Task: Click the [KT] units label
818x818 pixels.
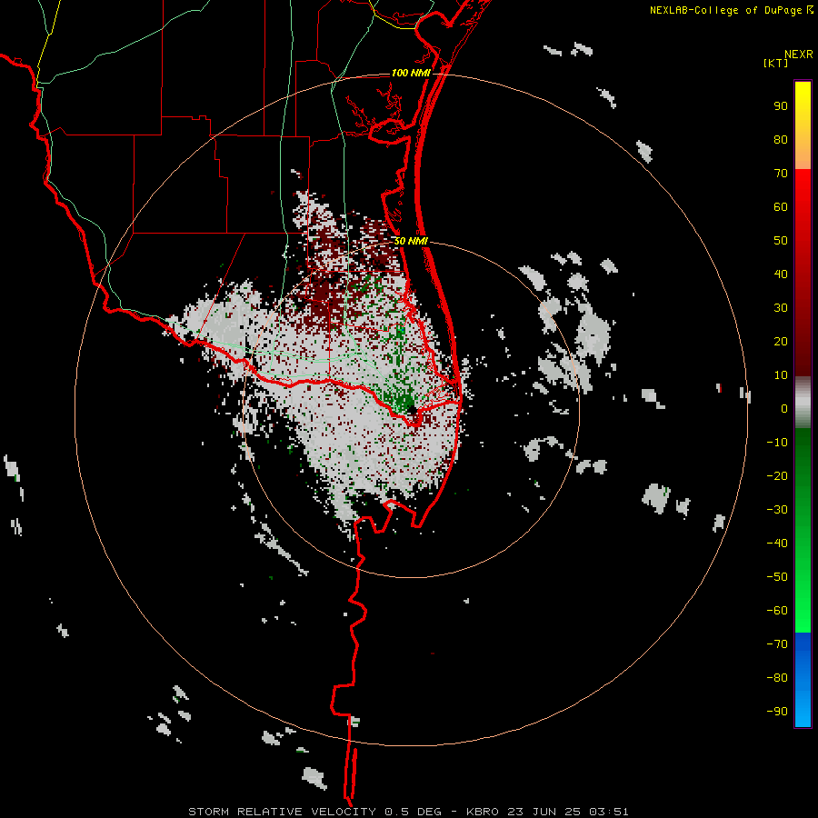Action: [x=776, y=63]
